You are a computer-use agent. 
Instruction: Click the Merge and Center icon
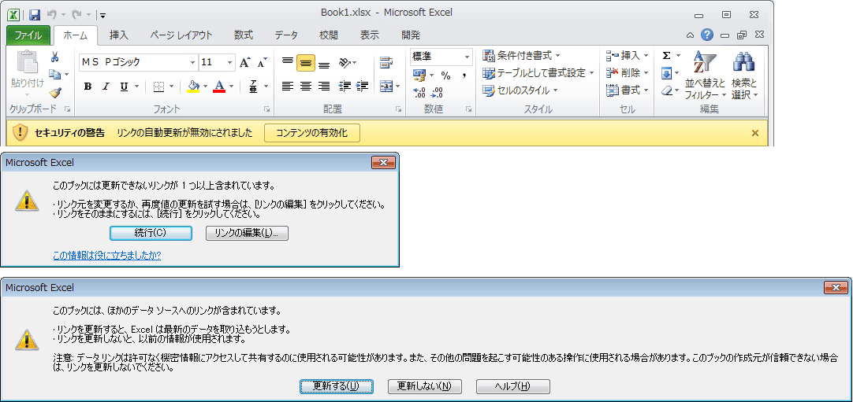[x=386, y=87]
